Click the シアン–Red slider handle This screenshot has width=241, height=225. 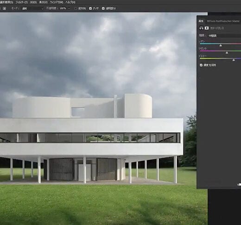[x=221, y=45]
